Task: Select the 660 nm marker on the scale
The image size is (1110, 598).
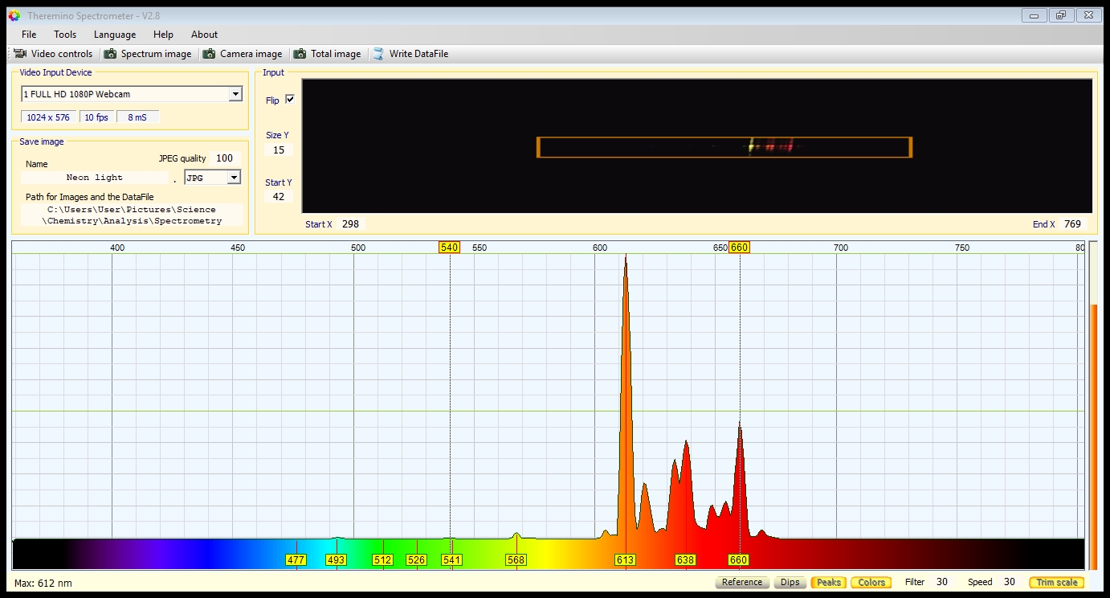Action: 739,248
